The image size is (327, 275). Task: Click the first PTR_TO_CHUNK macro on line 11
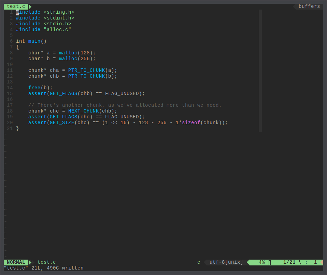86,70
